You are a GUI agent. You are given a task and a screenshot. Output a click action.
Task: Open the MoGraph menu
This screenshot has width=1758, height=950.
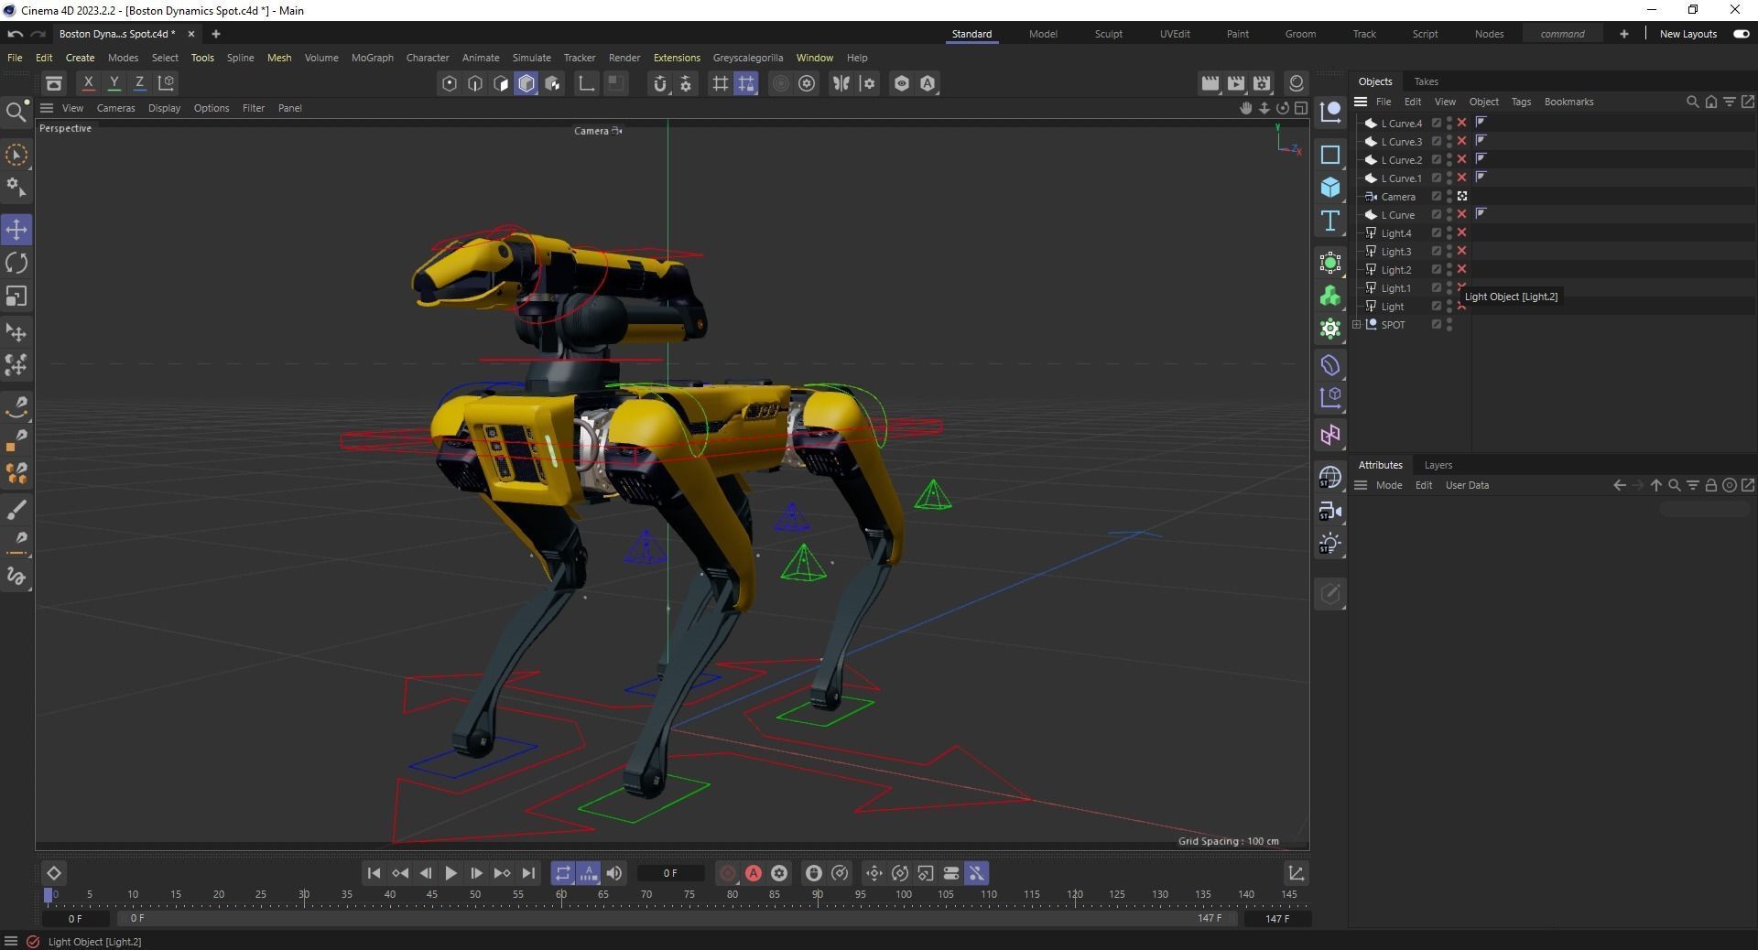pos(372,58)
